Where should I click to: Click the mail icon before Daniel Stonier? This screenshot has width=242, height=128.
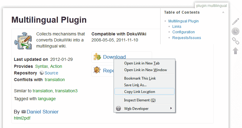(x=23, y=112)
